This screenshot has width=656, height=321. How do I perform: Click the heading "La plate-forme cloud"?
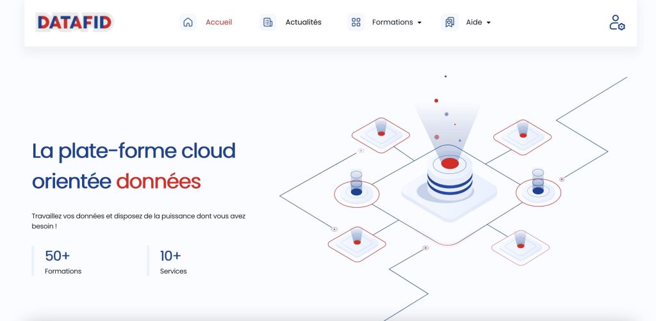(134, 151)
